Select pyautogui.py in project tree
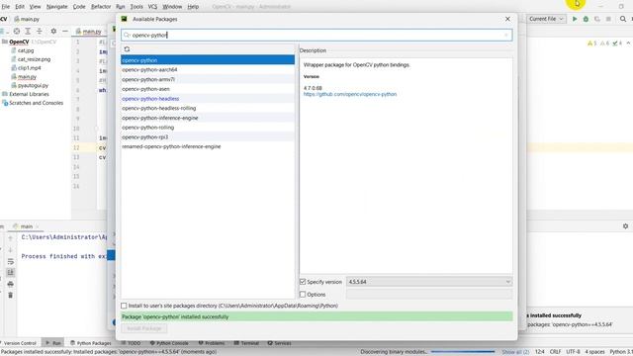633x356 pixels. pyautogui.click(x=33, y=86)
